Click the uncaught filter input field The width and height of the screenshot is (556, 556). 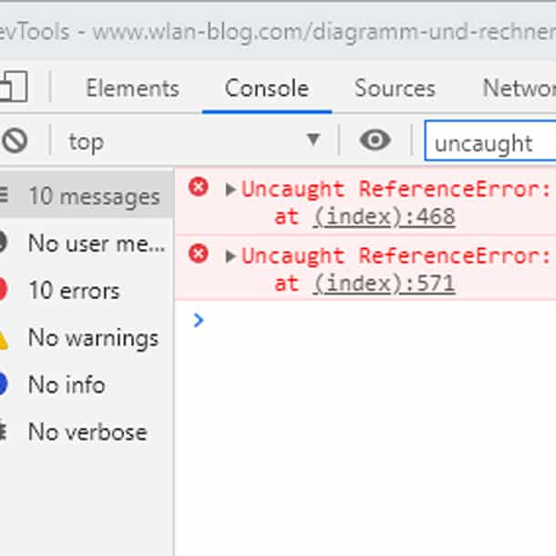[x=490, y=140]
